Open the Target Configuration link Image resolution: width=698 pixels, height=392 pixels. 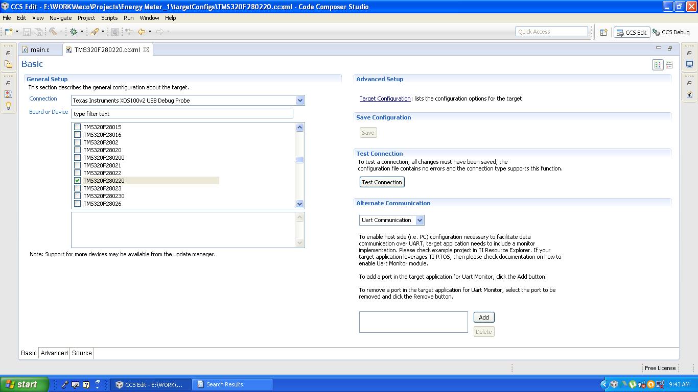pyautogui.click(x=385, y=99)
